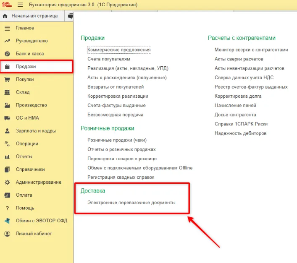297x263 pixels.
Task: Click the Оплата wallet icon
Action: tap(7, 195)
